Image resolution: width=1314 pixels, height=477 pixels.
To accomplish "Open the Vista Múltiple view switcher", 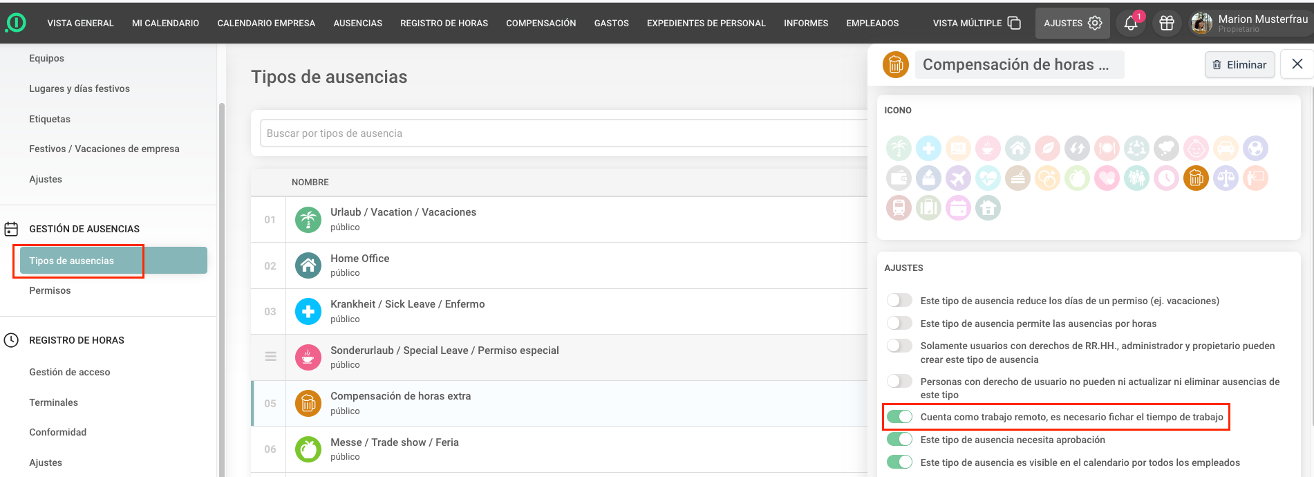I will pos(976,24).
